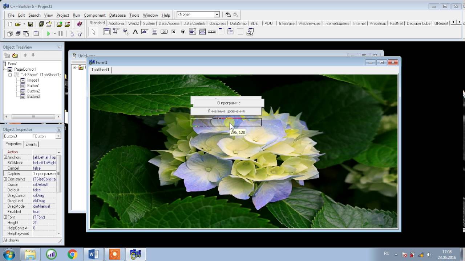465x261 pixels.
Task: Open the File menu
Action: 11,15
